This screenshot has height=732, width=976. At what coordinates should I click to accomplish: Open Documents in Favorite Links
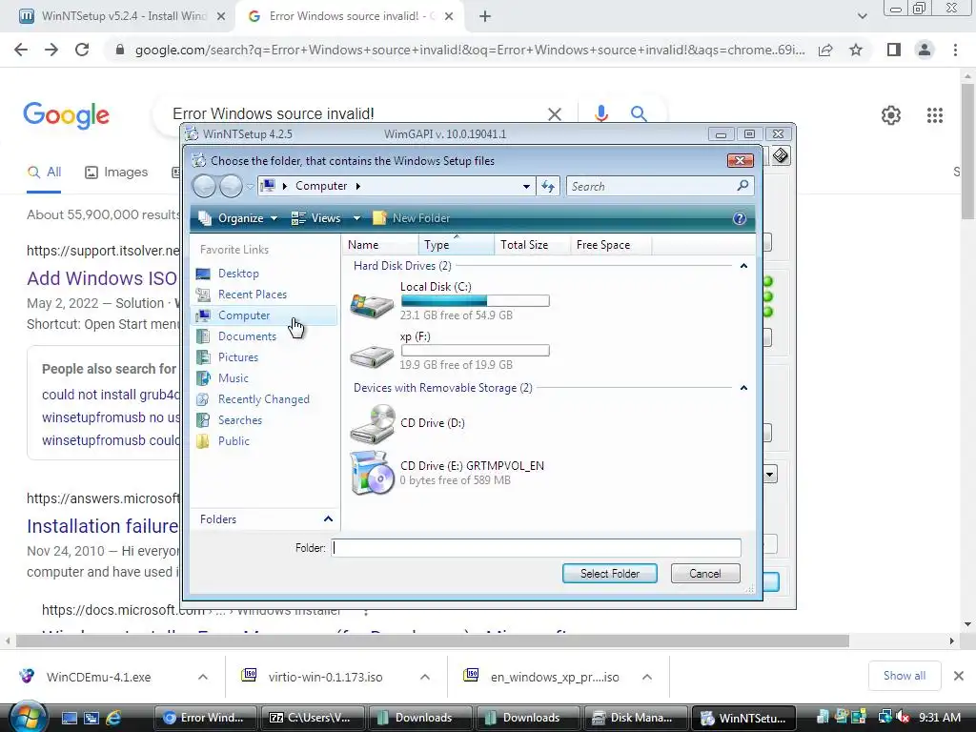click(x=247, y=336)
